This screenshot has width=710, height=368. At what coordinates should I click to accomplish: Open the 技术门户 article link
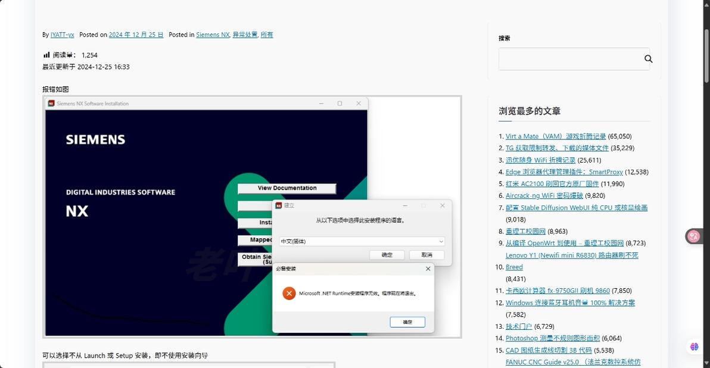[x=519, y=326]
